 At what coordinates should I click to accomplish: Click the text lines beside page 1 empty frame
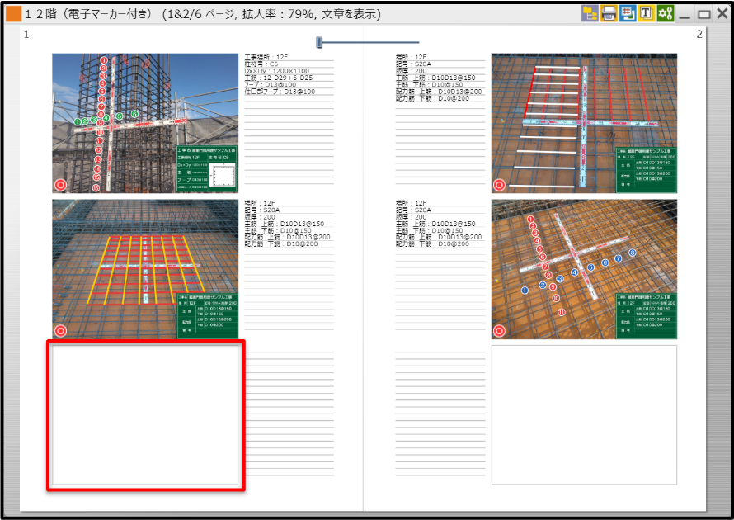pos(289,413)
